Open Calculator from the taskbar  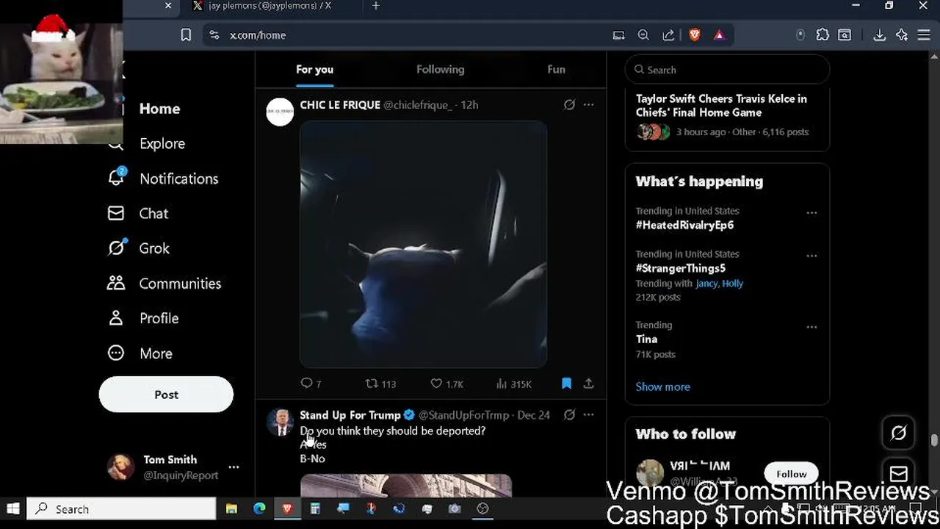(x=315, y=508)
